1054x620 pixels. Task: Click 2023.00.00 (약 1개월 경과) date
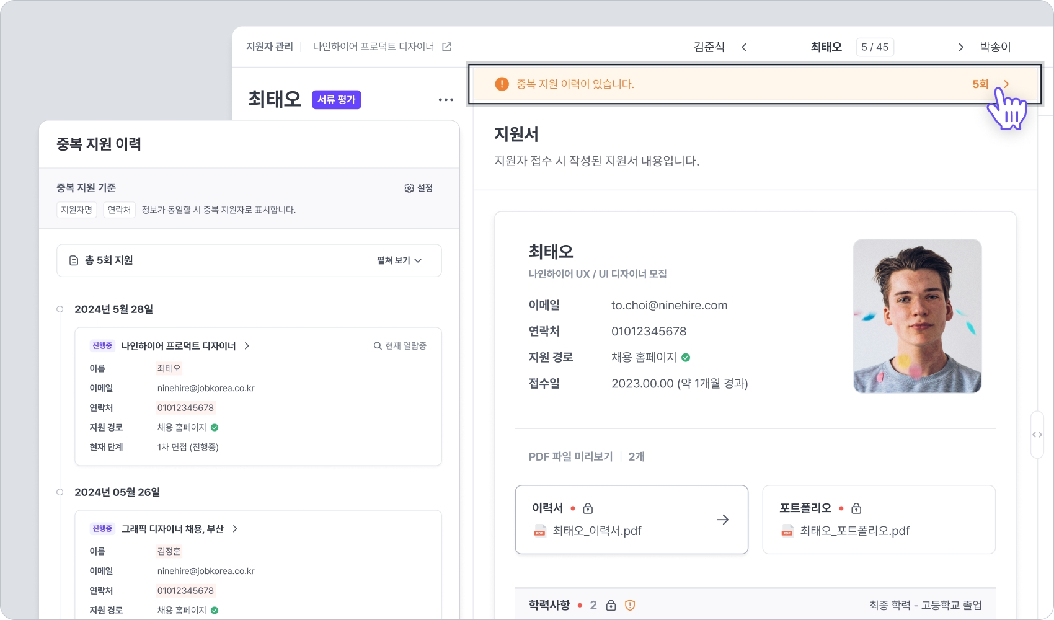pos(680,383)
